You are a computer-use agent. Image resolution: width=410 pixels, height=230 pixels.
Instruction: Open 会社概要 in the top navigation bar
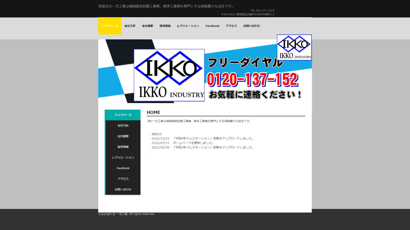[x=147, y=26]
